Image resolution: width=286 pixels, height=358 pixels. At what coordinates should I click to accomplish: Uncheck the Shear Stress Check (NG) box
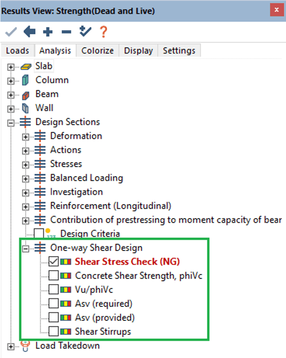[53, 262]
